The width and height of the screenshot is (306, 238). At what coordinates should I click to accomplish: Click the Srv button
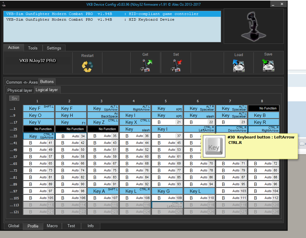14,98
